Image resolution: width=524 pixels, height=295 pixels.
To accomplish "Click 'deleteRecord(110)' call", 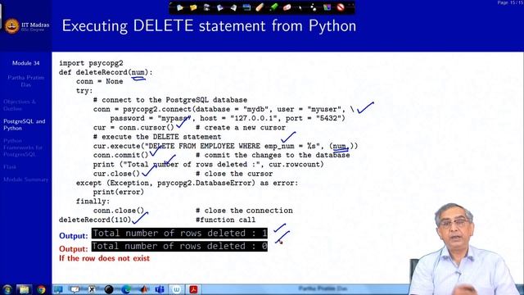I will coord(95,220).
